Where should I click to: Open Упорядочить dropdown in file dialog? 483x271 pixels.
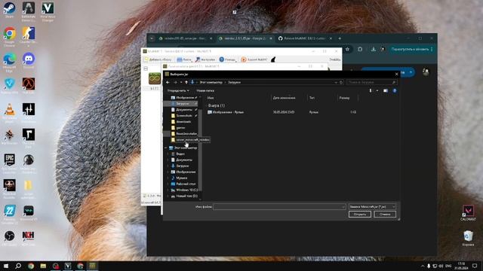(178, 90)
